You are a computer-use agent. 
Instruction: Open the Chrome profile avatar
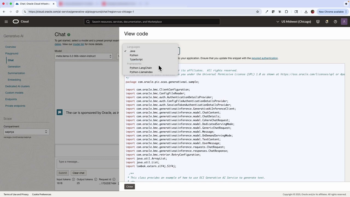click(x=313, y=12)
